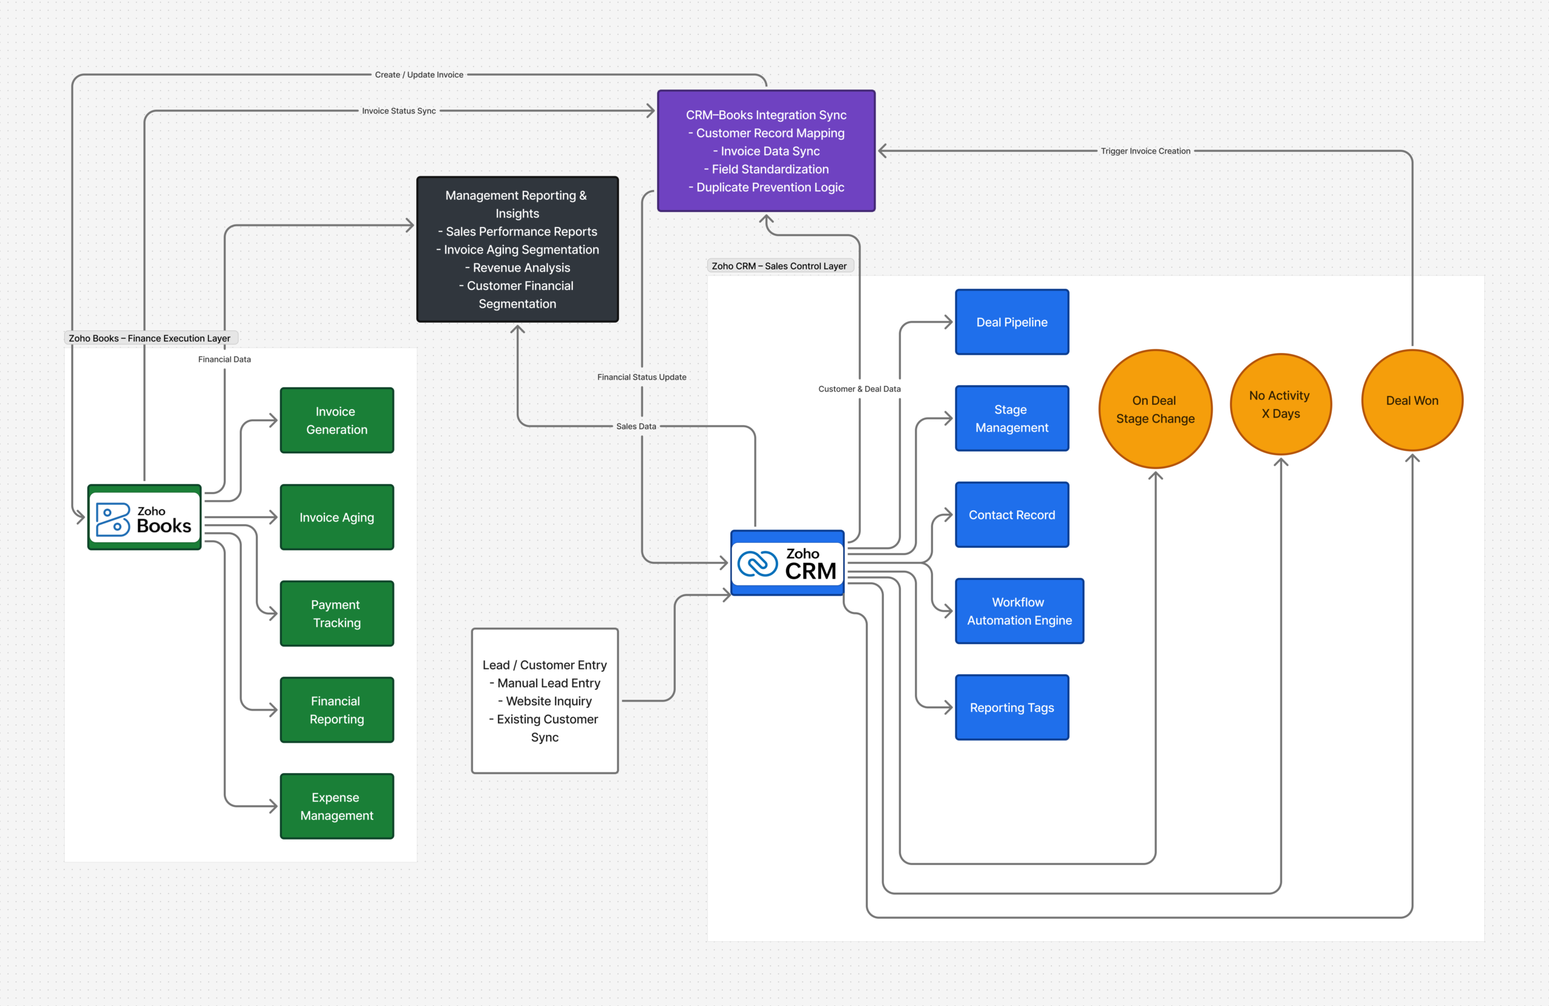The width and height of the screenshot is (1549, 1006).
Task: Select the Invoice Generation node
Action: [336, 420]
